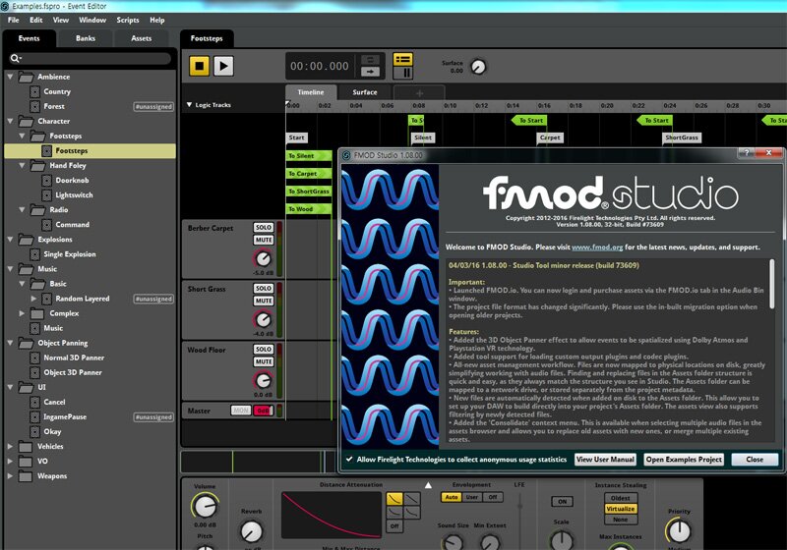
Task: Adjust the Surface parameter knob
Action: pyautogui.click(x=478, y=67)
